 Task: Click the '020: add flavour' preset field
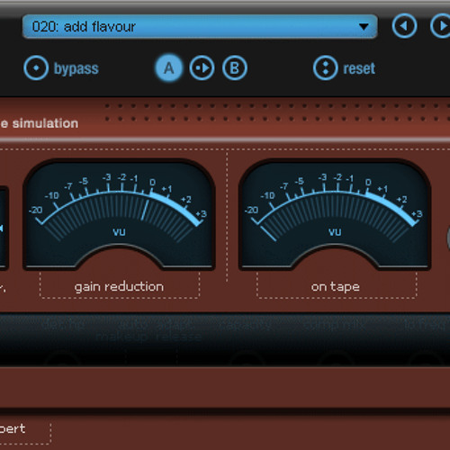200,26
